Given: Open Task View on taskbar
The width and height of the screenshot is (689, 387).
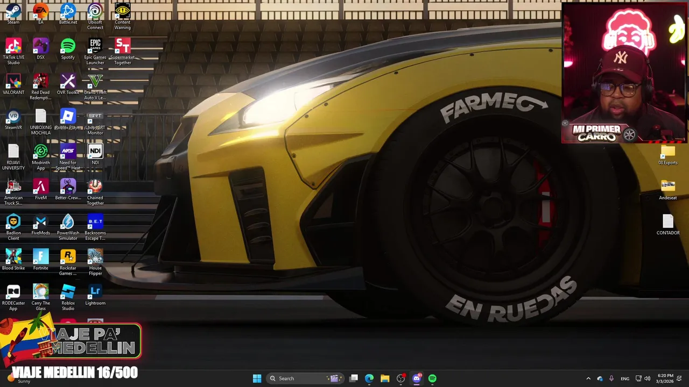Looking at the screenshot, I should pos(354,378).
